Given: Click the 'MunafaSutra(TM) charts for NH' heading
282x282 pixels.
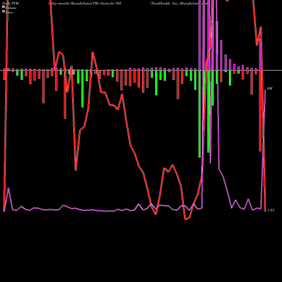Looking at the screenshot, I should click(96, 3).
